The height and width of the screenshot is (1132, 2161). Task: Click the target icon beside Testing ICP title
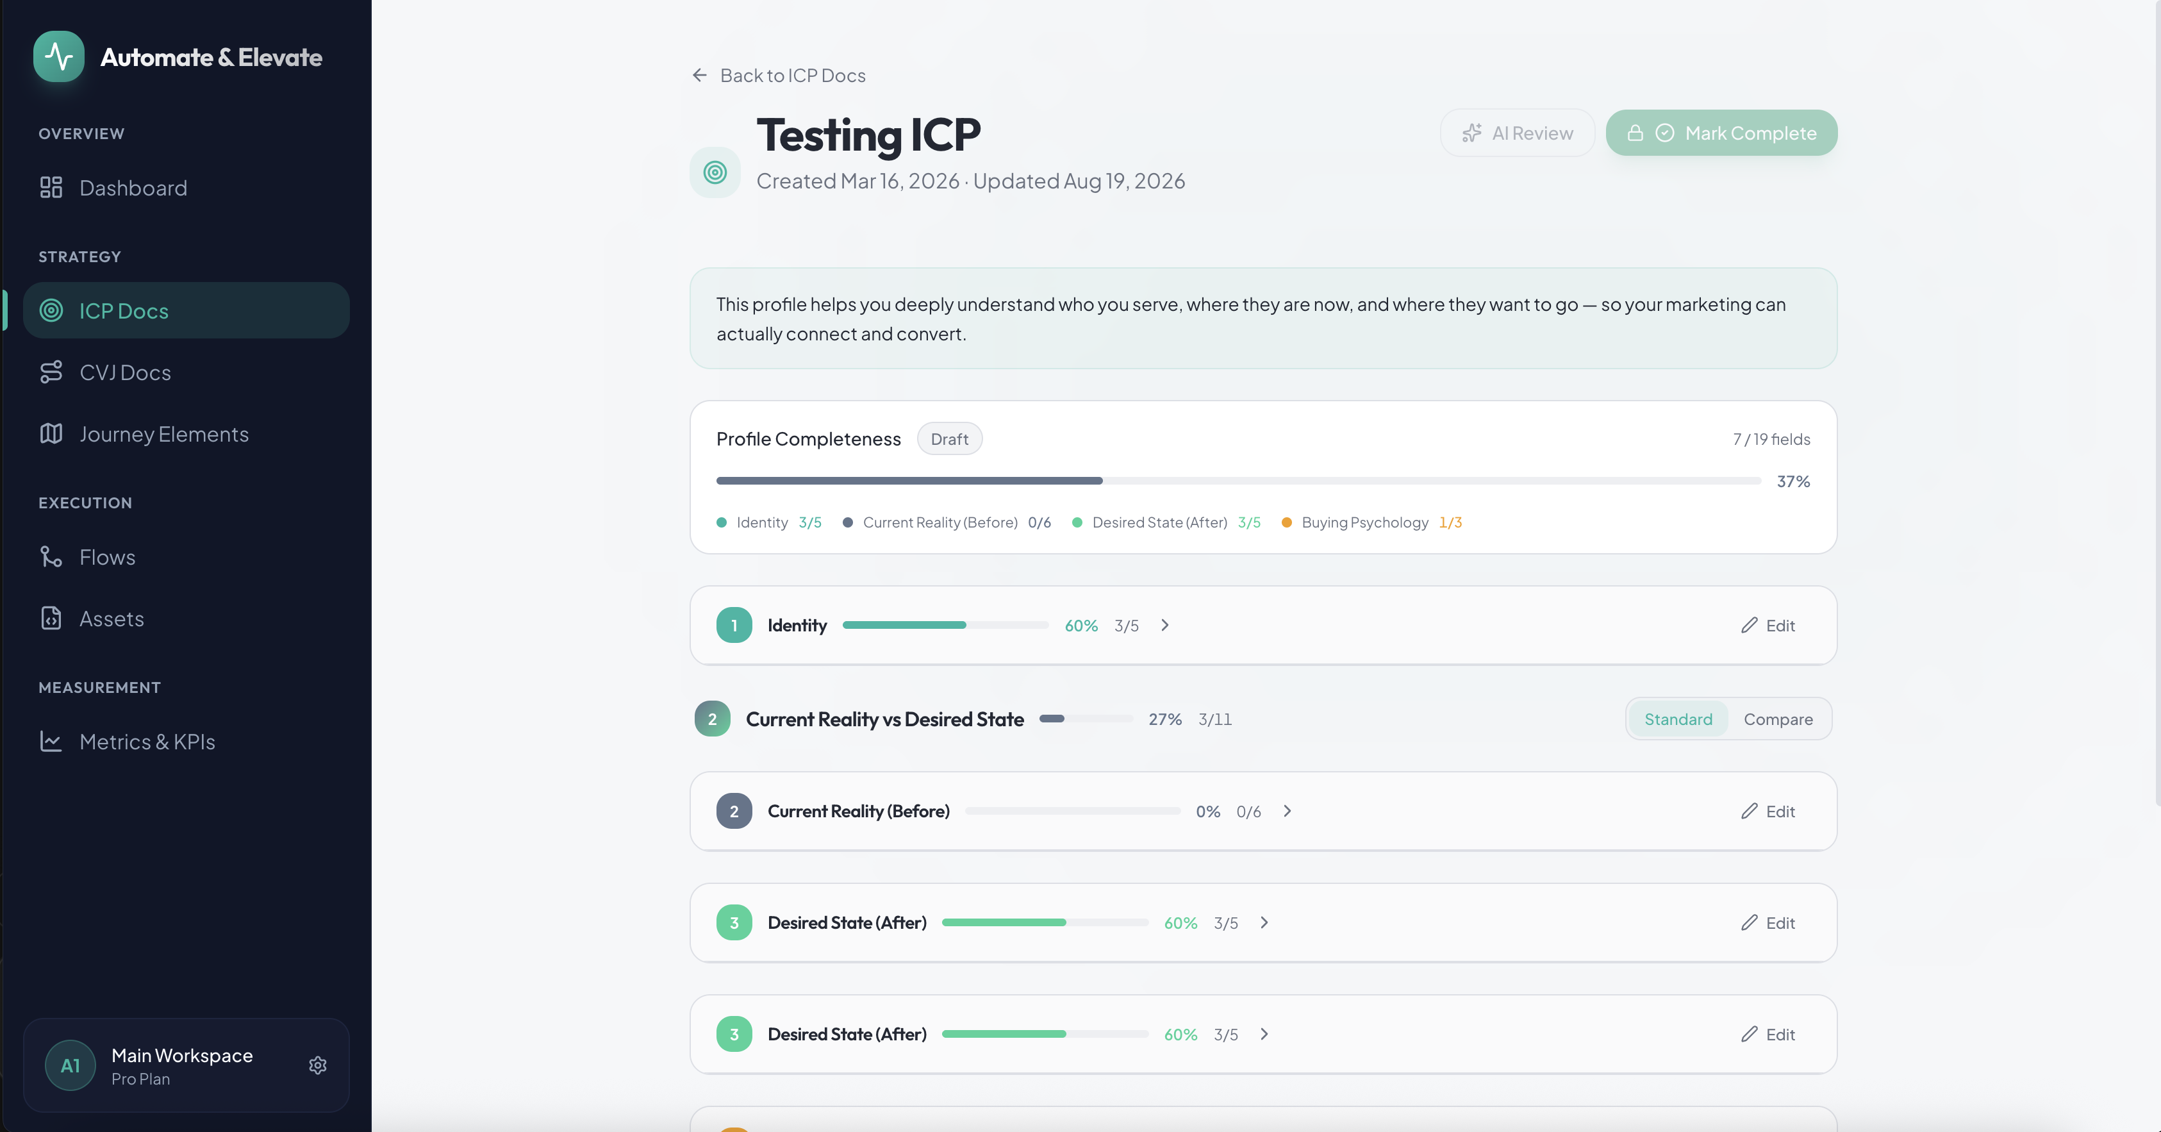coord(715,173)
